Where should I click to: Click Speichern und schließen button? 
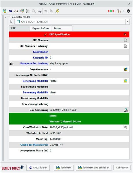click(94, 168)
